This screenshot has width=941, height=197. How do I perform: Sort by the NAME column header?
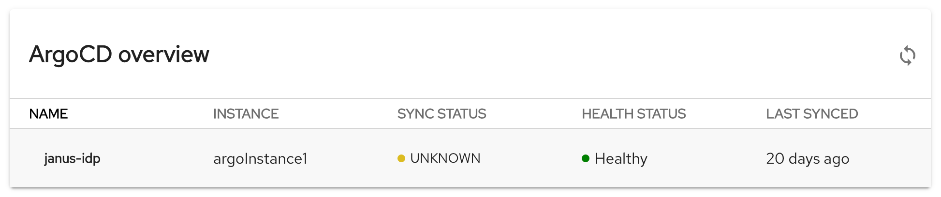pos(48,114)
